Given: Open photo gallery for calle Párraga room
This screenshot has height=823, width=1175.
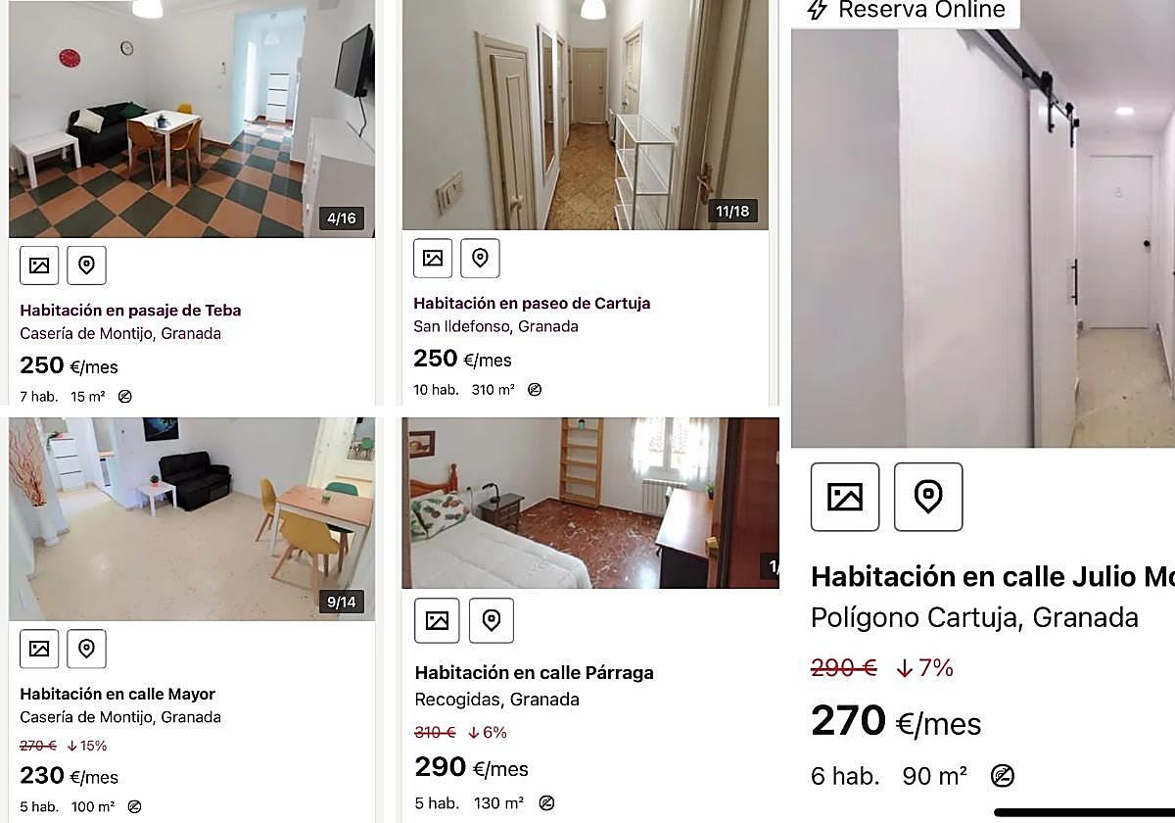Looking at the screenshot, I should pos(437,620).
